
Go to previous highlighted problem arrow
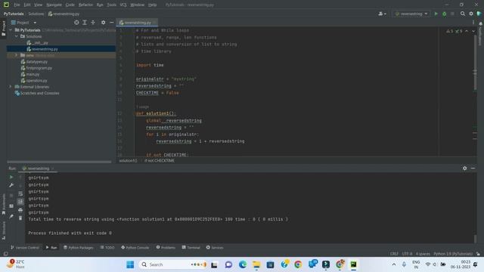point(467,31)
